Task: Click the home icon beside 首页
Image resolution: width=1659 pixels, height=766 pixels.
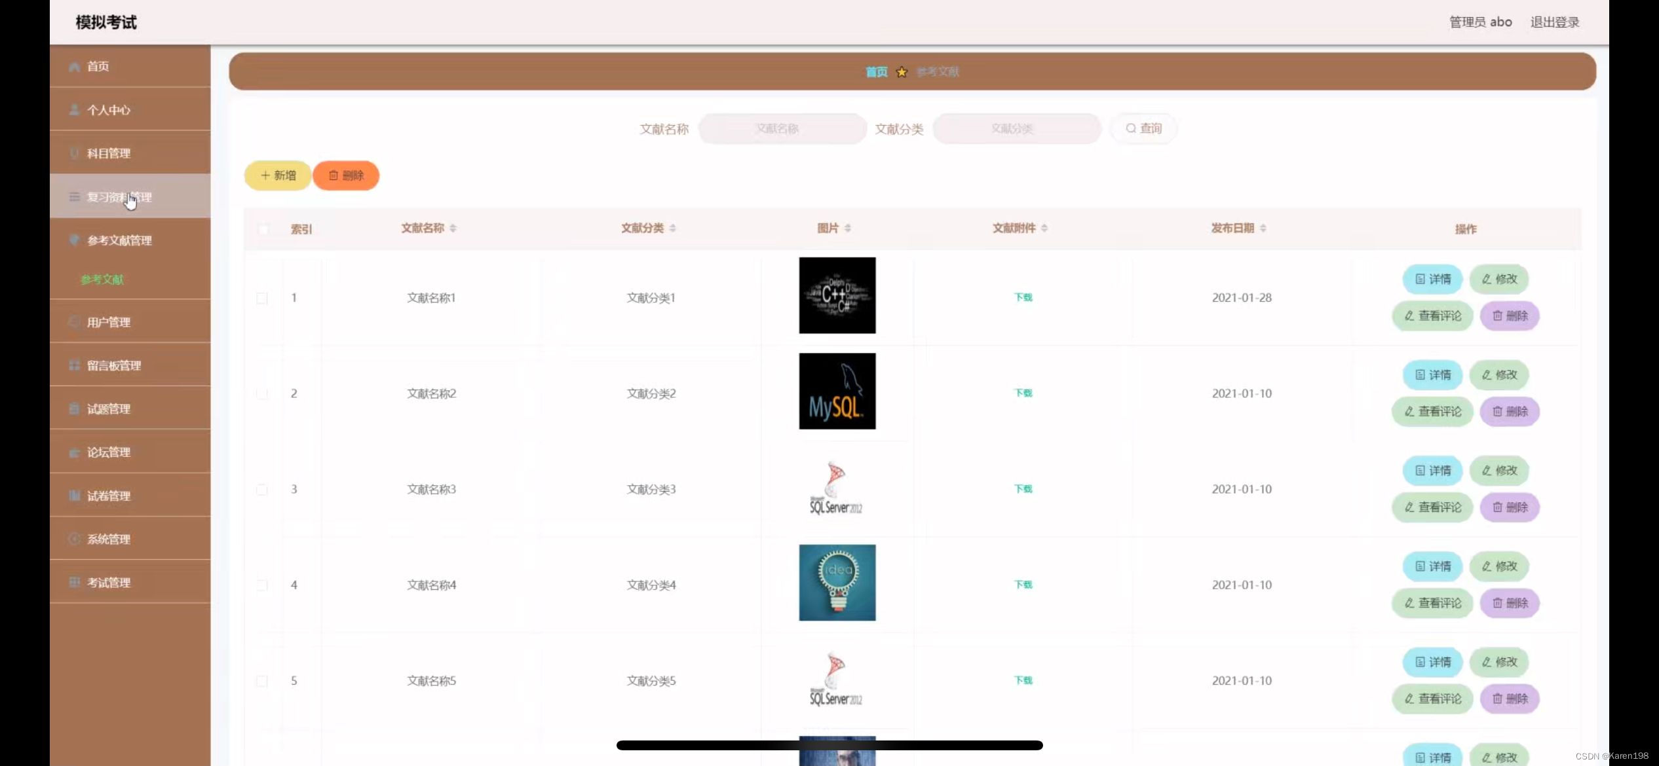Action: [74, 66]
